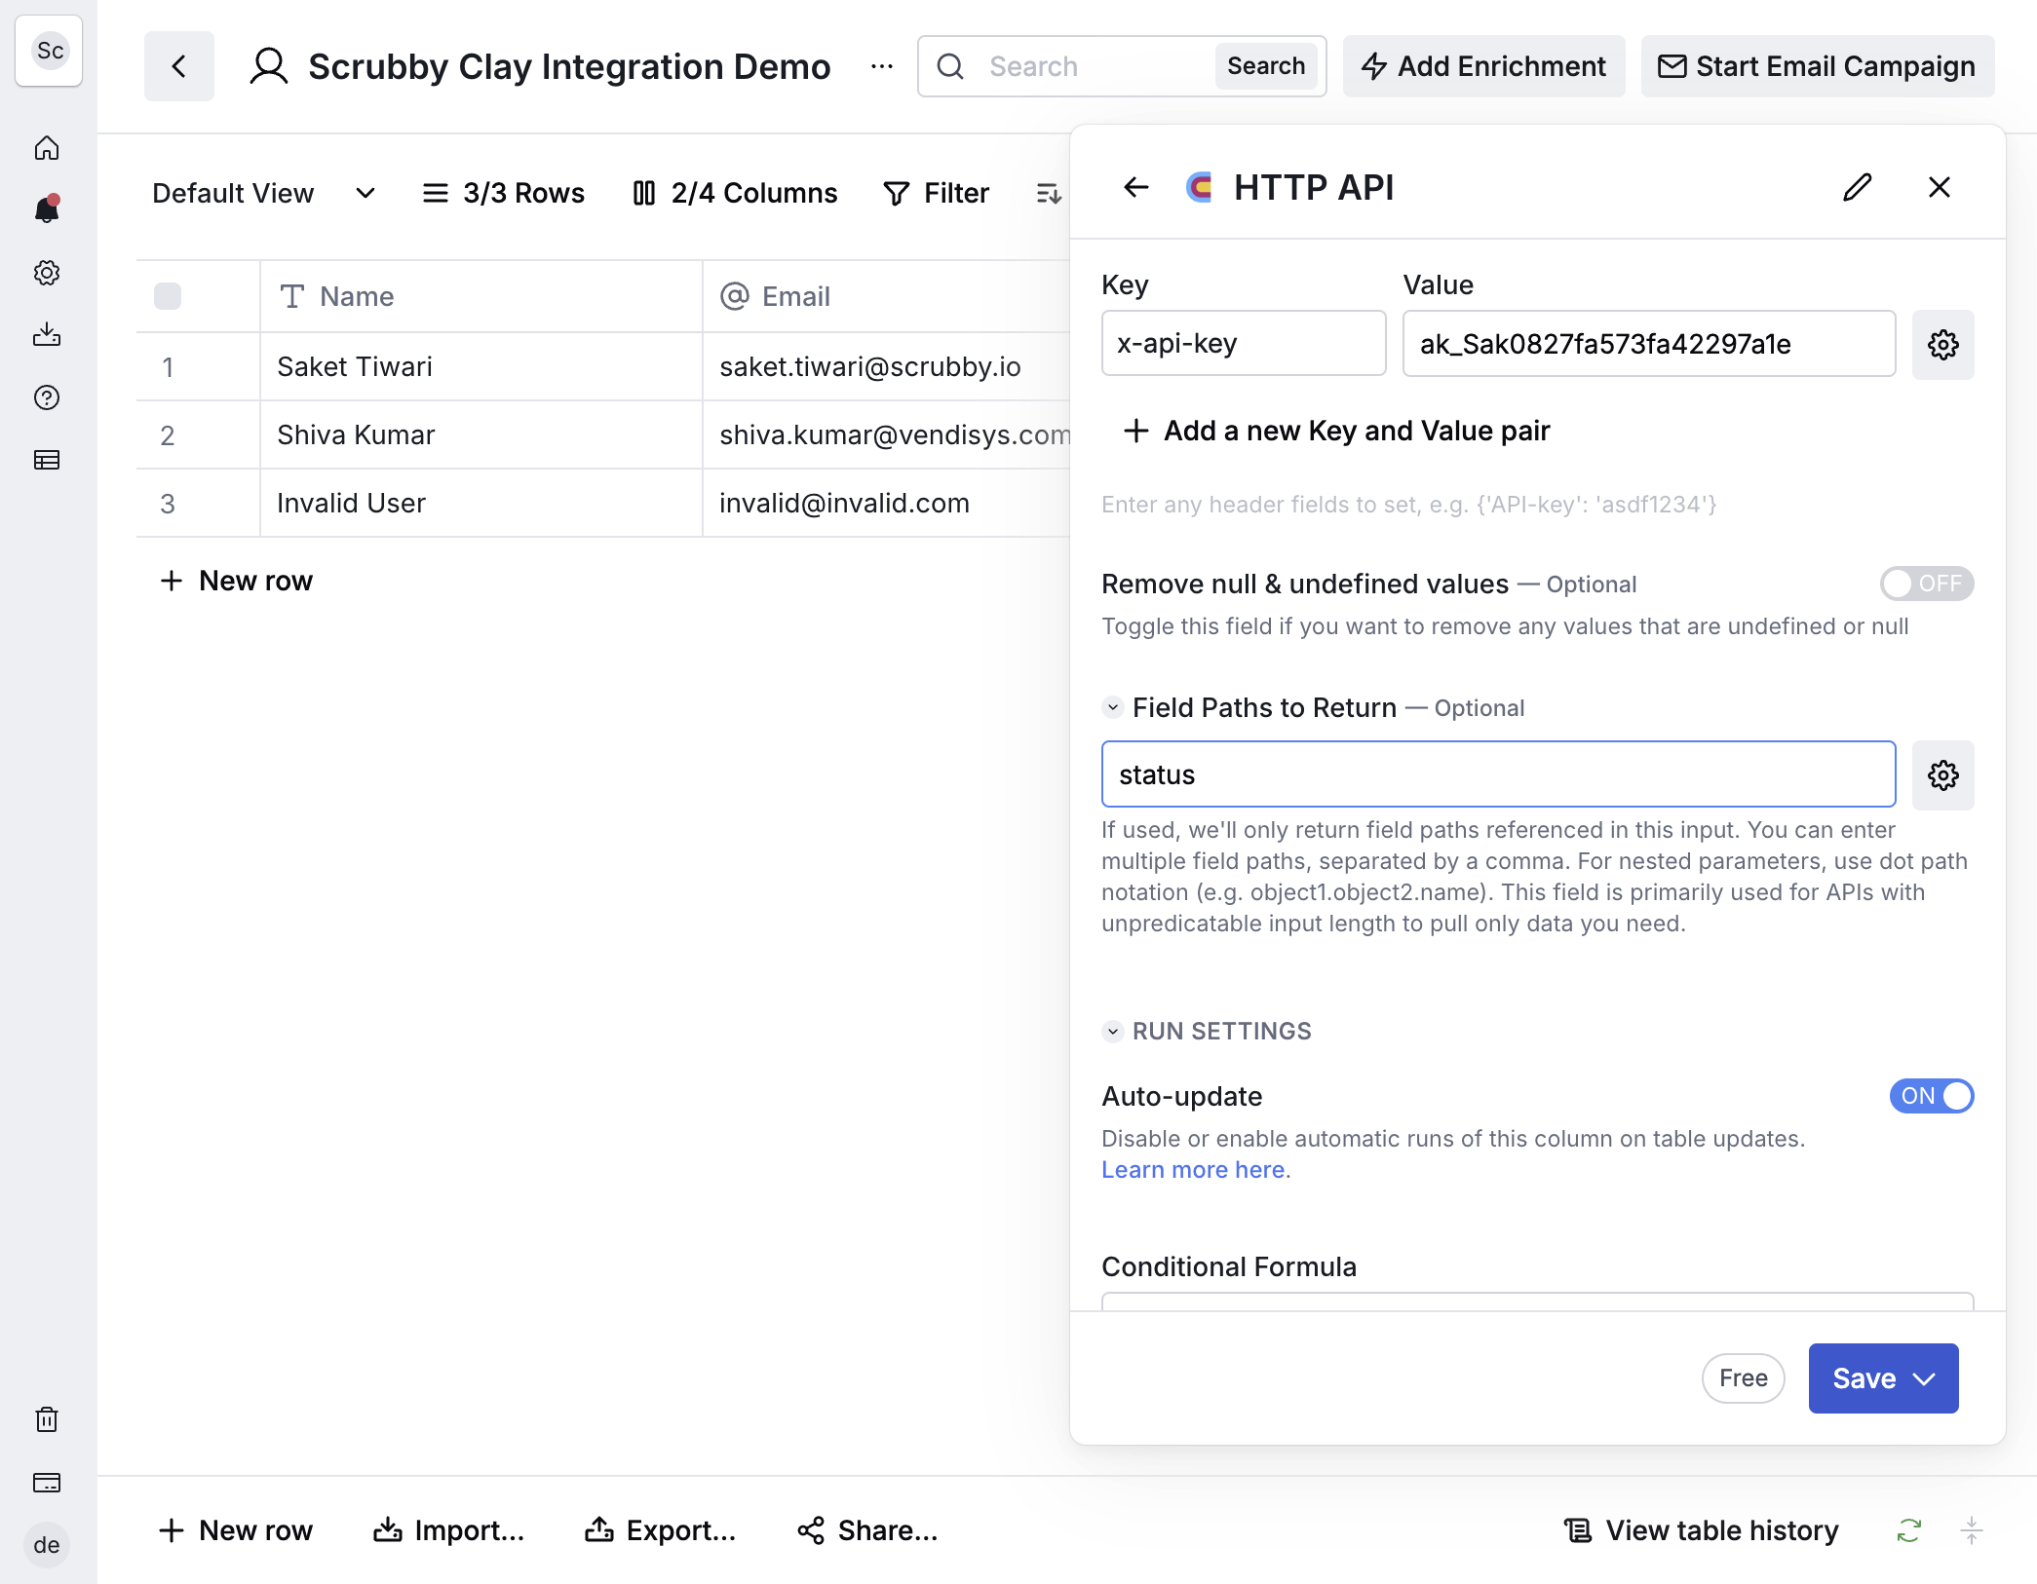Viewport: 2037px width, 1584px height.
Task: Open the 3/3 Rows menu
Action: tap(503, 193)
